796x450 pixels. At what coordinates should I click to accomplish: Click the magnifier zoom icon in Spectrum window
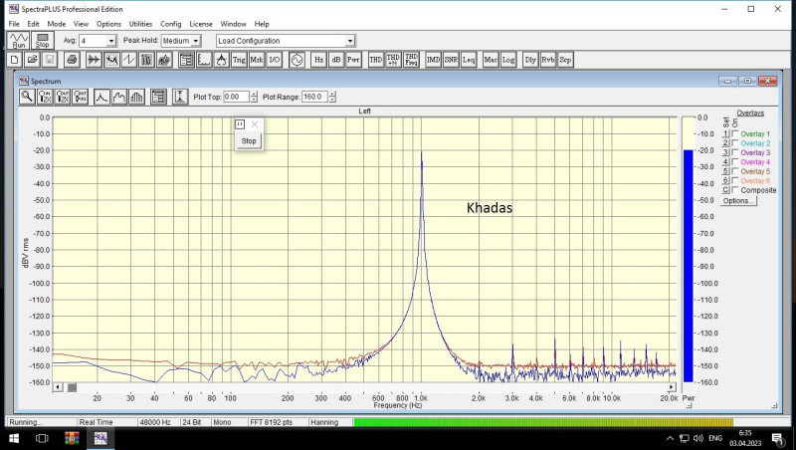(27, 97)
